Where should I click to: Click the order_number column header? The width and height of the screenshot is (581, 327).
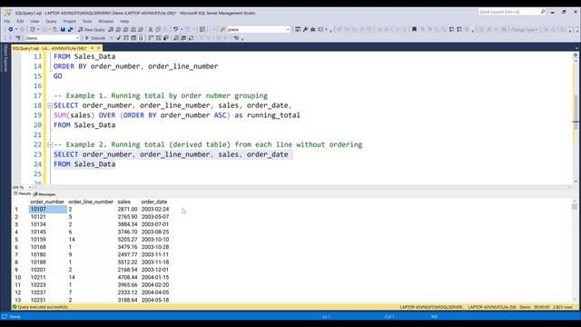click(47, 202)
